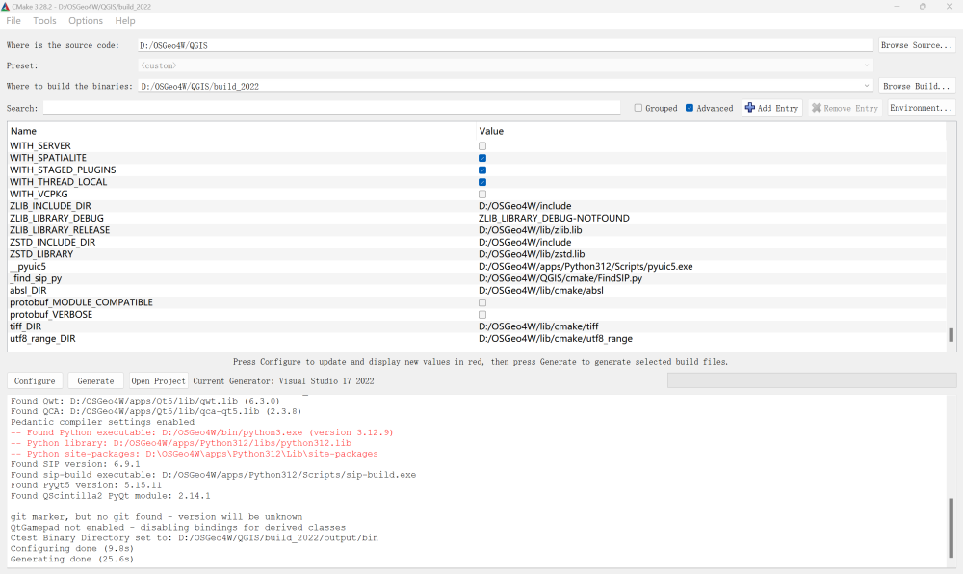Select the ZLIB_INCLUDE_DIR entry
The width and height of the screenshot is (963, 574).
[x=50, y=206]
